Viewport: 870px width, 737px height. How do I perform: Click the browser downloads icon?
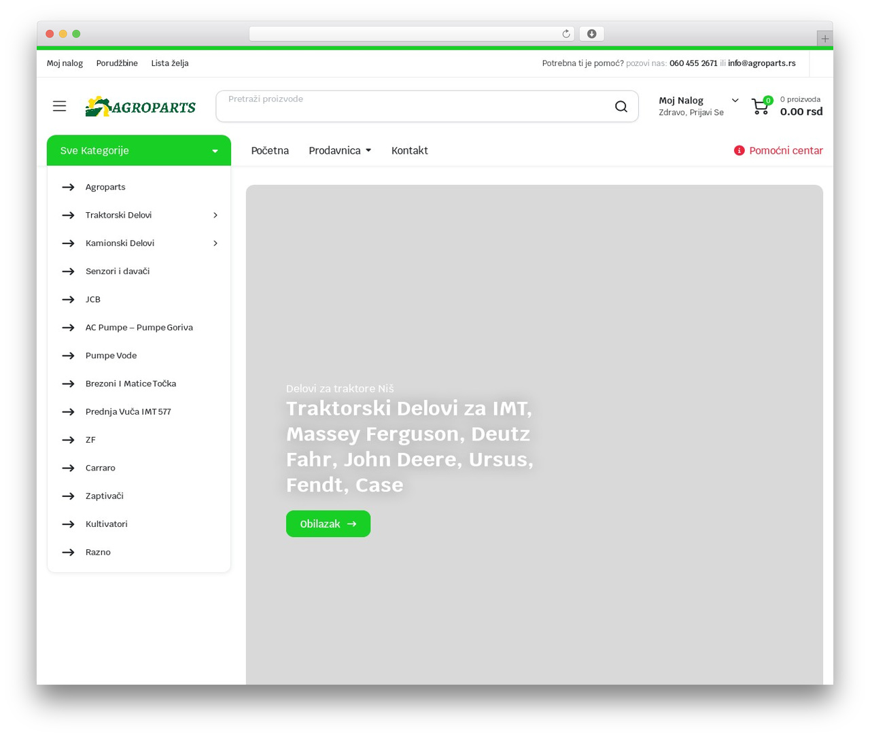tap(592, 34)
